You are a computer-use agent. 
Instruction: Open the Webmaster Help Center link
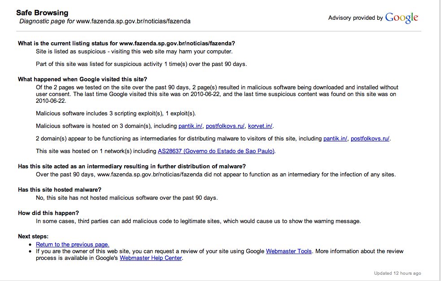(151, 258)
